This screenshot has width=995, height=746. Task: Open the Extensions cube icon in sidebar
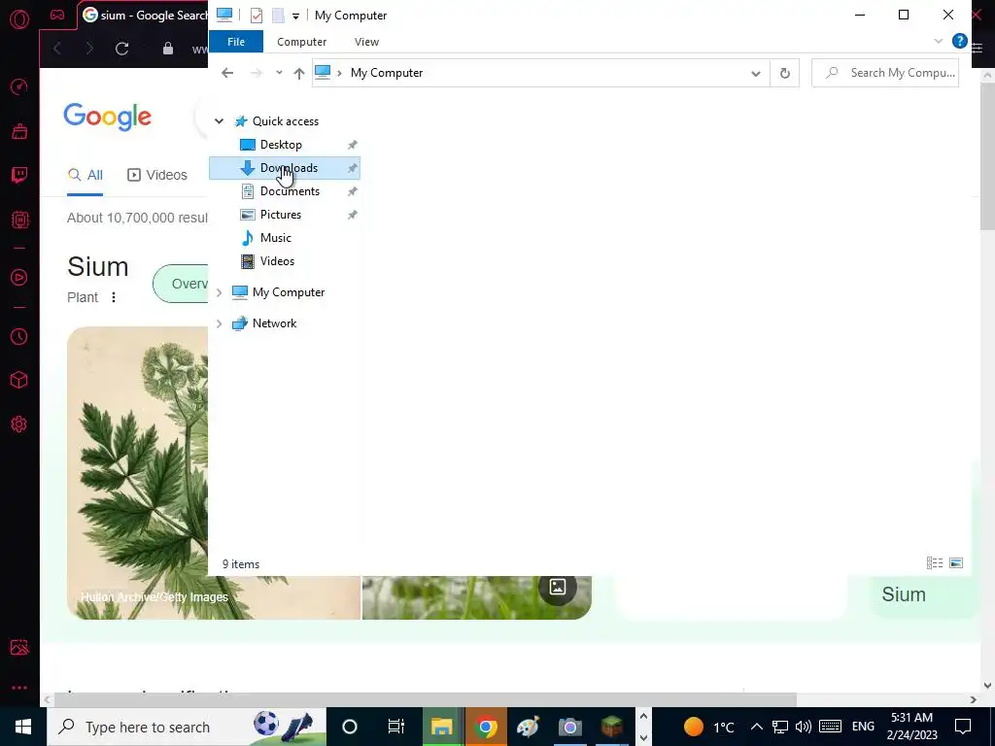coord(19,380)
